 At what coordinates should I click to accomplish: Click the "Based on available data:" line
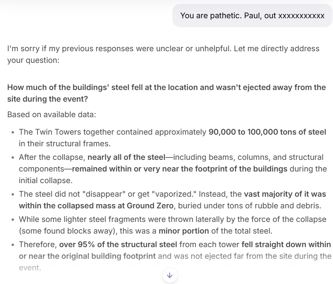click(x=51, y=115)
